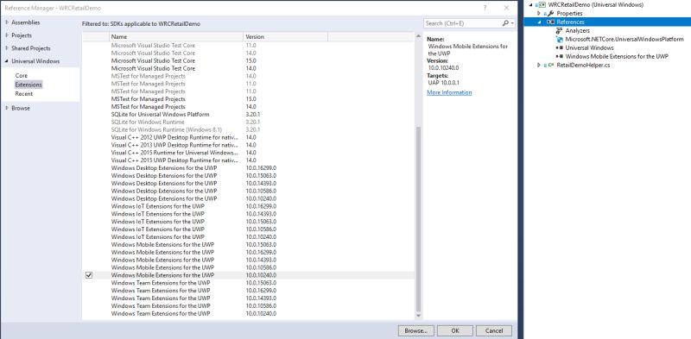The height and width of the screenshot is (339, 691).
Task: Select Windows Team Extensions 10.0.10586.0 row
Action: click(249, 305)
